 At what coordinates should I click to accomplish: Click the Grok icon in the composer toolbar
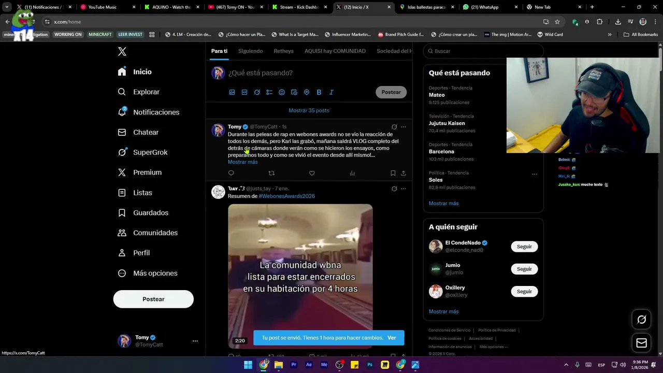click(257, 92)
